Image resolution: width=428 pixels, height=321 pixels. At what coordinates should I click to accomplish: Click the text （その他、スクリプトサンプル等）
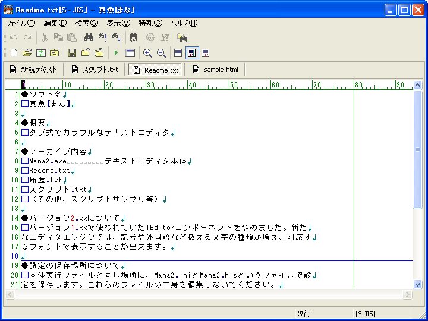(95, 199)
